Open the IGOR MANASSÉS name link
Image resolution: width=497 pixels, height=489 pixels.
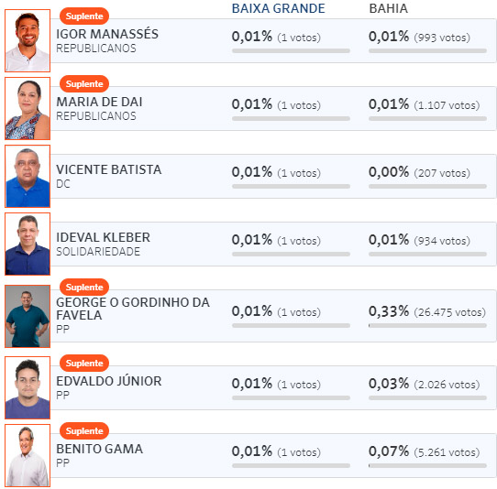(x=107, y=34)
